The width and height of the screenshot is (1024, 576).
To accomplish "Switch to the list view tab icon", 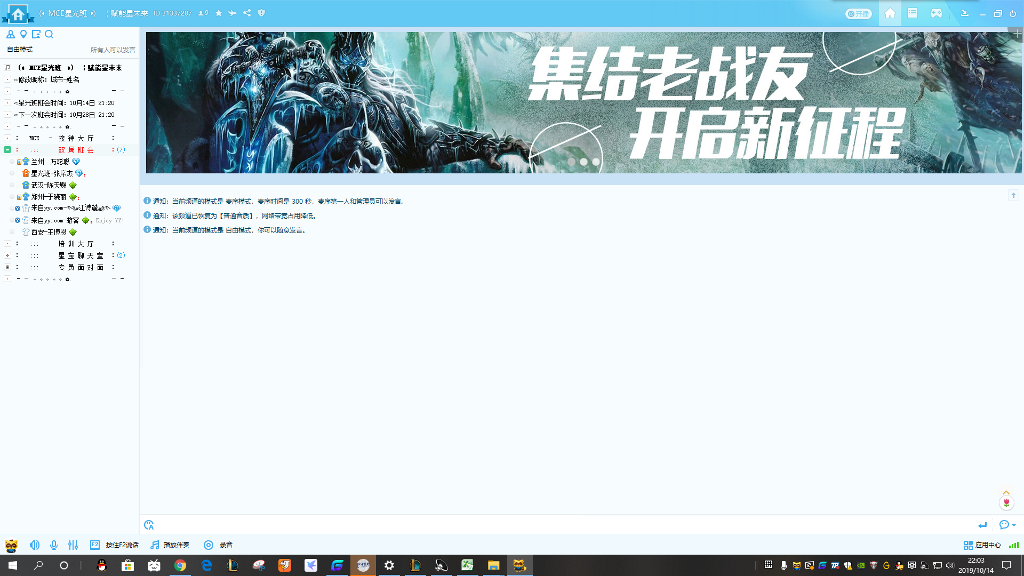I will point(913,13).
